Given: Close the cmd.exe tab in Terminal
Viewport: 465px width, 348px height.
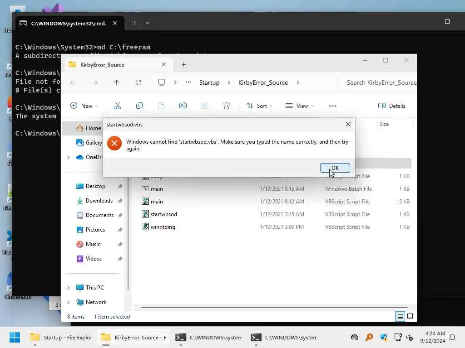Looking at the screenshot, I should [x=115, y=23].
